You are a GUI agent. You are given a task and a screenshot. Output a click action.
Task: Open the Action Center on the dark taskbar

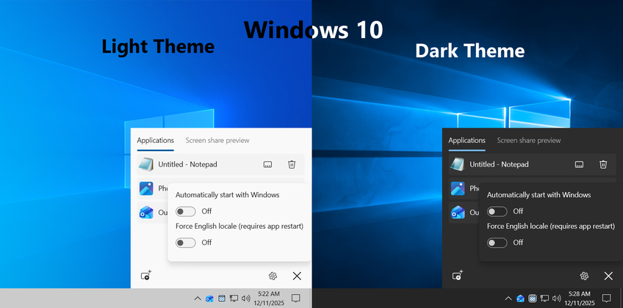tap(606, 298)
